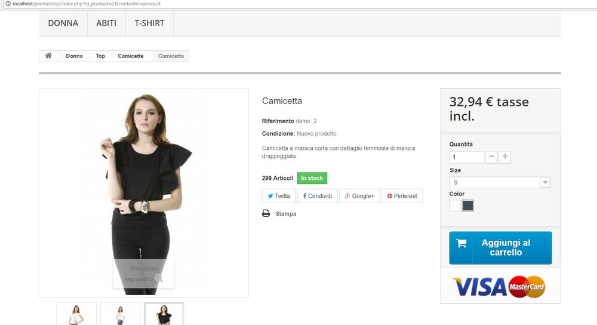
Task: Click the Quantità input field
Action: pos(466,157)
